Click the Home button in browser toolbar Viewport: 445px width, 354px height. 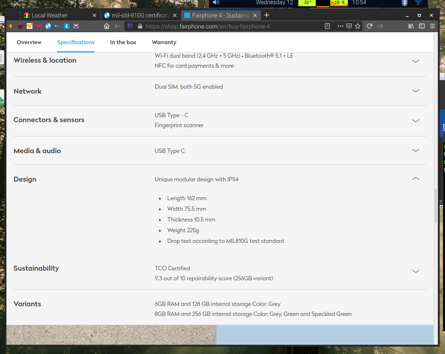(106, 26)
